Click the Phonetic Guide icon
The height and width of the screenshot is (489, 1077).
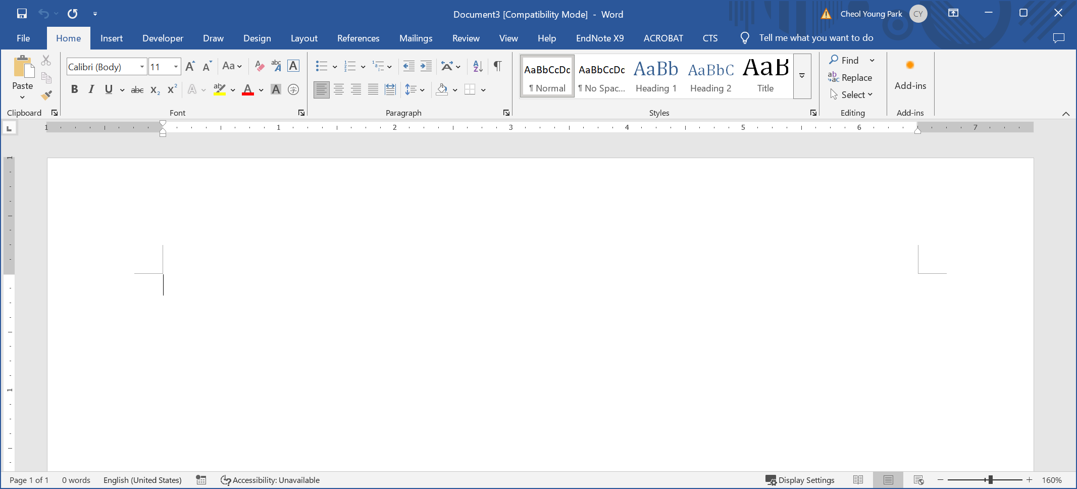pos(276,66)
